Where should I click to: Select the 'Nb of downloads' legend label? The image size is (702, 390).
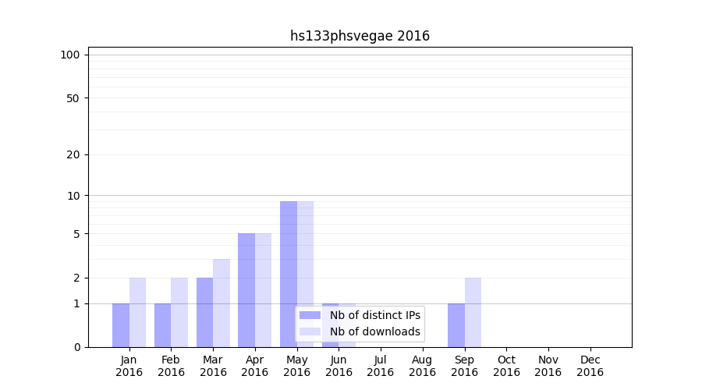(x=375, y=331)
